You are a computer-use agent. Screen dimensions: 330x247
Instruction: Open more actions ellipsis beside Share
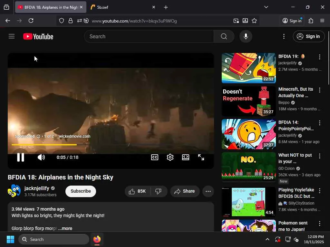coord(208,191)
